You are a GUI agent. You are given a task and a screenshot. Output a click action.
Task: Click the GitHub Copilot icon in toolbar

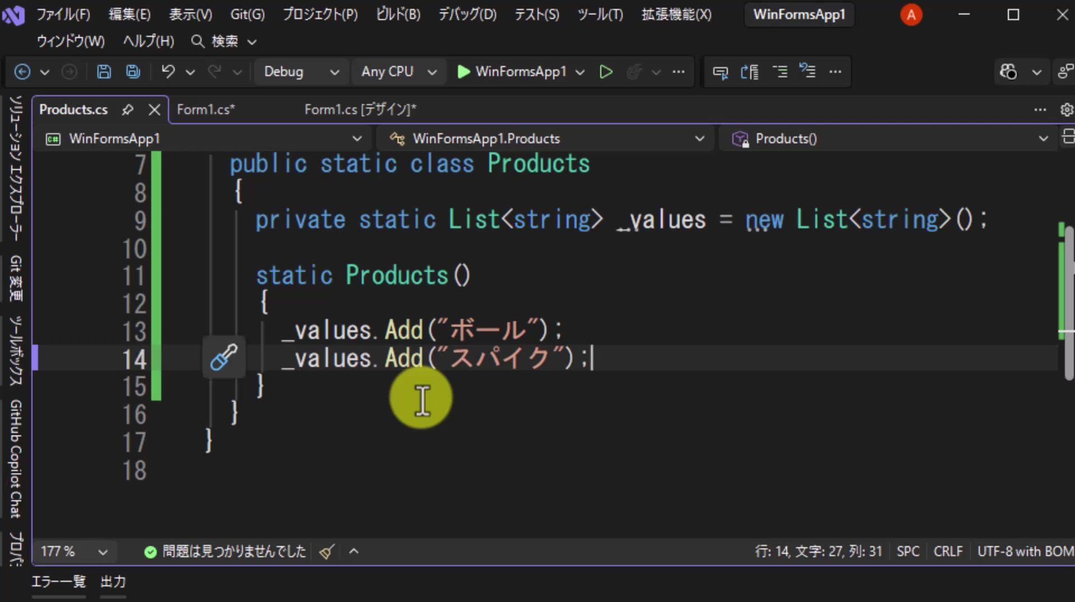click(x=1008, y=72)
